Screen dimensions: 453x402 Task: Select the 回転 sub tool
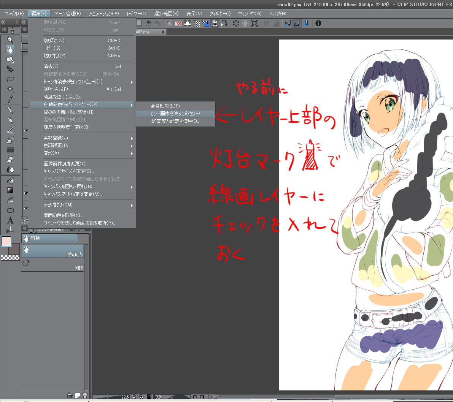pyautogui.click(x=52, y=264)
